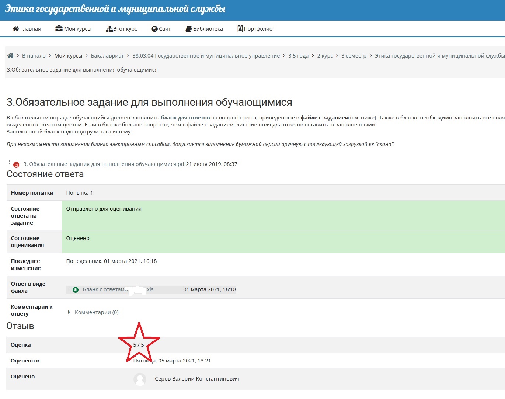Click the breadcrumb home icon
The width and height of the screenshot is (505, 399).
point(10,56)
